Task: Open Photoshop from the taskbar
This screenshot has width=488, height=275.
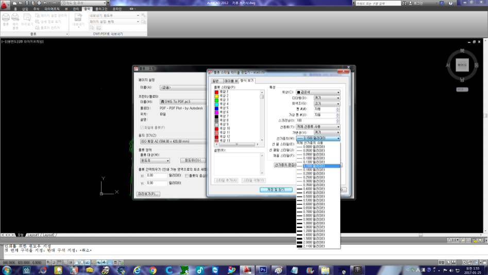Action: (263, 270)
